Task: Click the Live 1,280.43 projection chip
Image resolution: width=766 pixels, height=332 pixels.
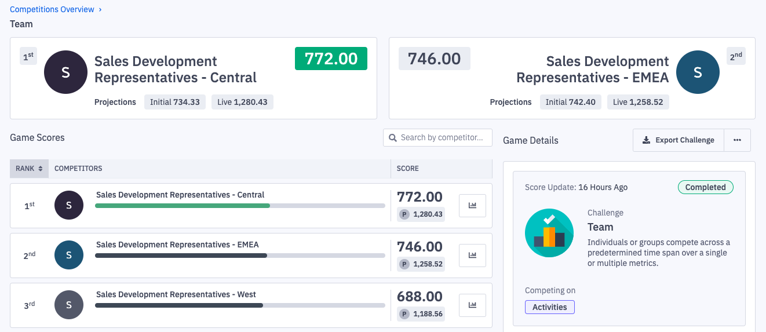Action: coord(242,102)
